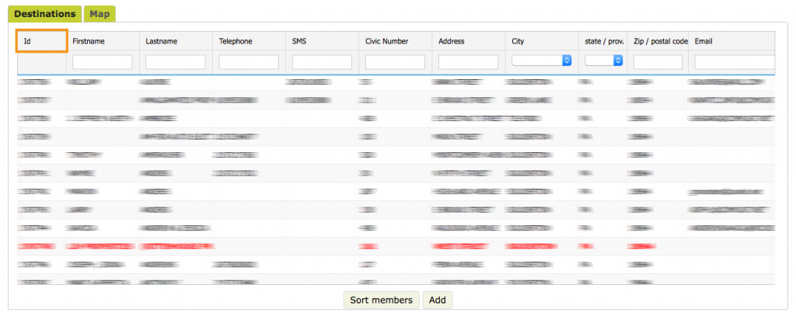
Task: Sort by Lastname column header
Action: tap(176, 41)
